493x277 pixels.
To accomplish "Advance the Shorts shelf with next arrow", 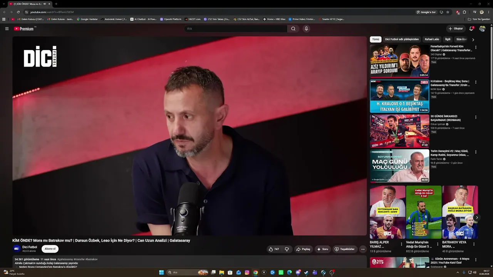I will click(x=477, y=217).
